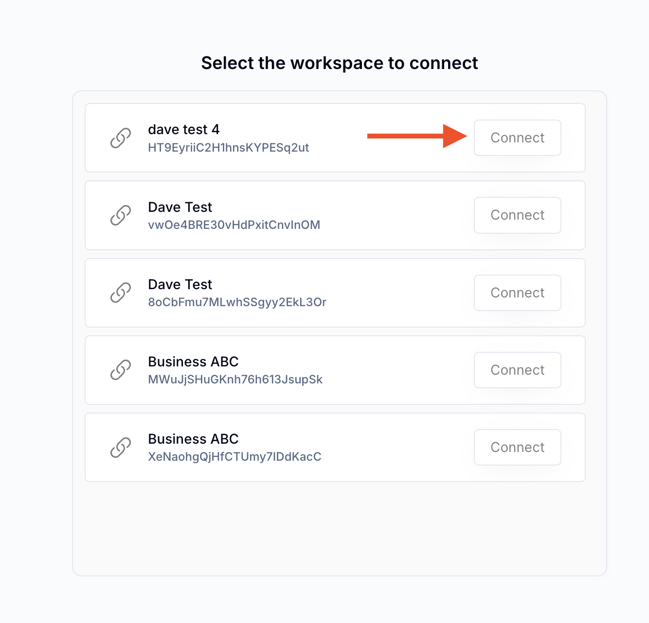649x623 pixels.
Task: Click Business ABC name above XeNaohgQjHfCTUmy7IDdKacC
Action: [x=193, y=439]
